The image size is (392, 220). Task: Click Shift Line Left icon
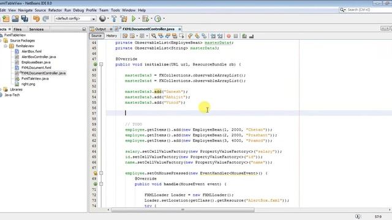click(x=213, y=36)
